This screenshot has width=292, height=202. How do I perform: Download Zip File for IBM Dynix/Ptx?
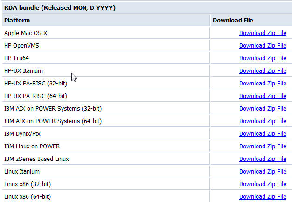(263, 134)
